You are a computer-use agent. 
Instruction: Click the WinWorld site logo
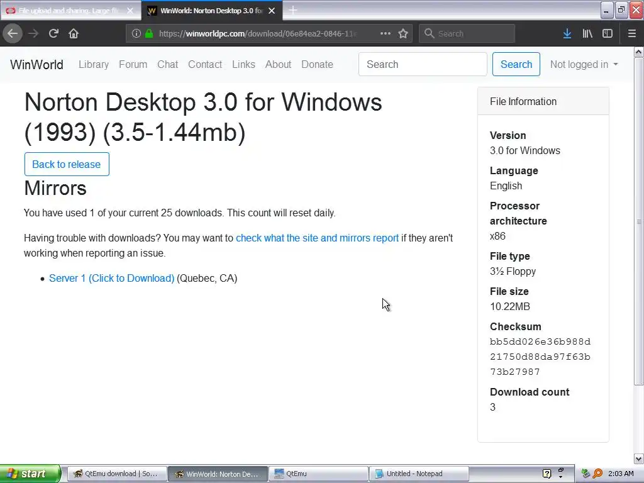pos(36,65)
